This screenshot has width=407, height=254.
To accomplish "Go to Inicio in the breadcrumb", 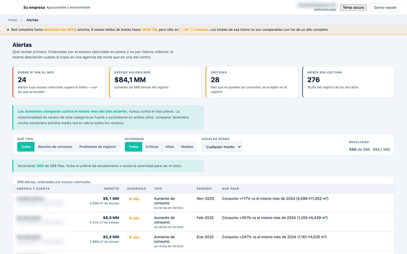I will tap(13, 20).
